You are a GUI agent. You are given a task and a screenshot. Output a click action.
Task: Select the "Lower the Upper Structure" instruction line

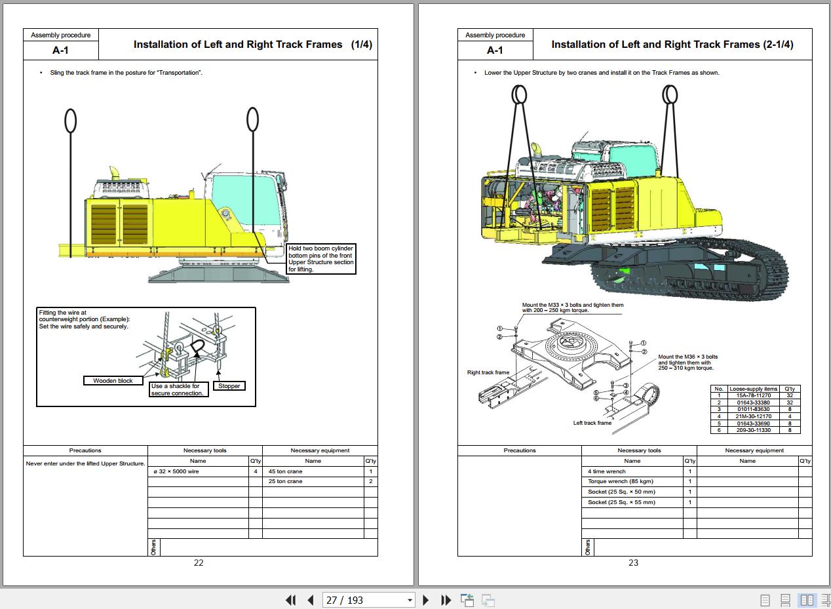point(602,73)
